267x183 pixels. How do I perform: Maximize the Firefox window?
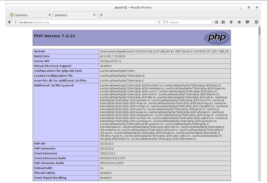pyautogui.click(x=249, y=7)
